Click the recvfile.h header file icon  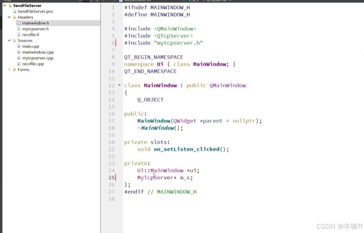click(19, 35)
